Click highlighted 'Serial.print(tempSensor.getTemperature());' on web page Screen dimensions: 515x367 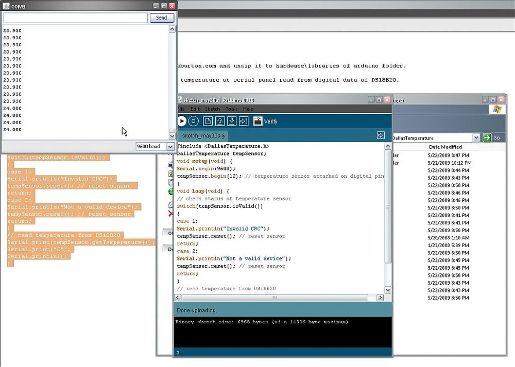(x=81, y=242)
